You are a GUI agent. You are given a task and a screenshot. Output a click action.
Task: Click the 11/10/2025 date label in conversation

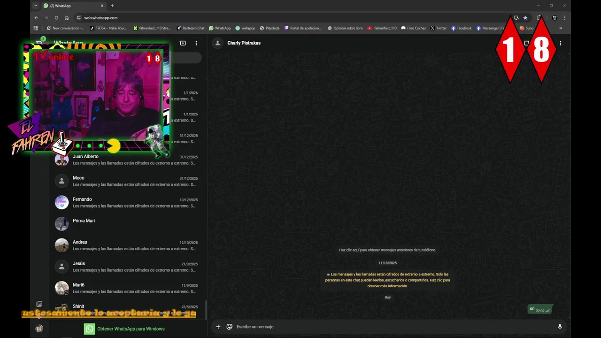[387, 263]
